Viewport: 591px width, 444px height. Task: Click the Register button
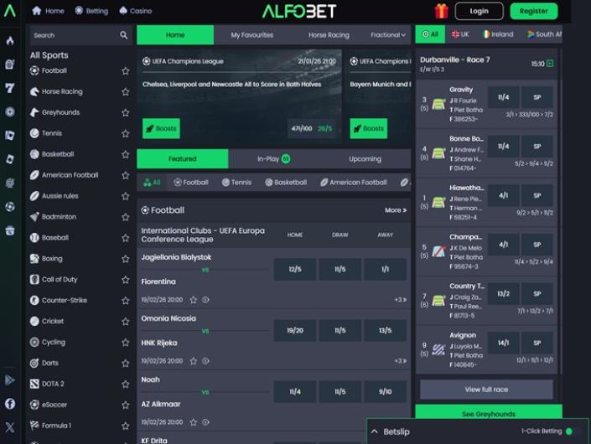pos(533,11)
